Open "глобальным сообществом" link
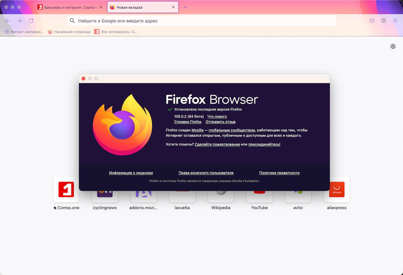The height and width of the screenshot is (275, 403). point(232,130)
